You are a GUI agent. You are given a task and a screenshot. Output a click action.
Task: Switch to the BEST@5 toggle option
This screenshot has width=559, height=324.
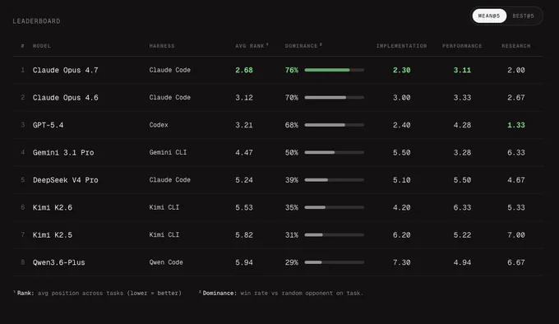click(x=523, y=16)
